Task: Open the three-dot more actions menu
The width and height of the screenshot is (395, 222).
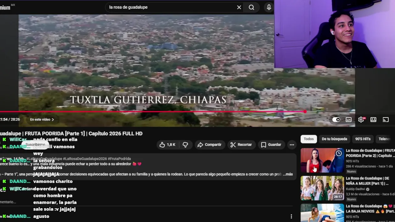Action: click(x=292, y=145)
